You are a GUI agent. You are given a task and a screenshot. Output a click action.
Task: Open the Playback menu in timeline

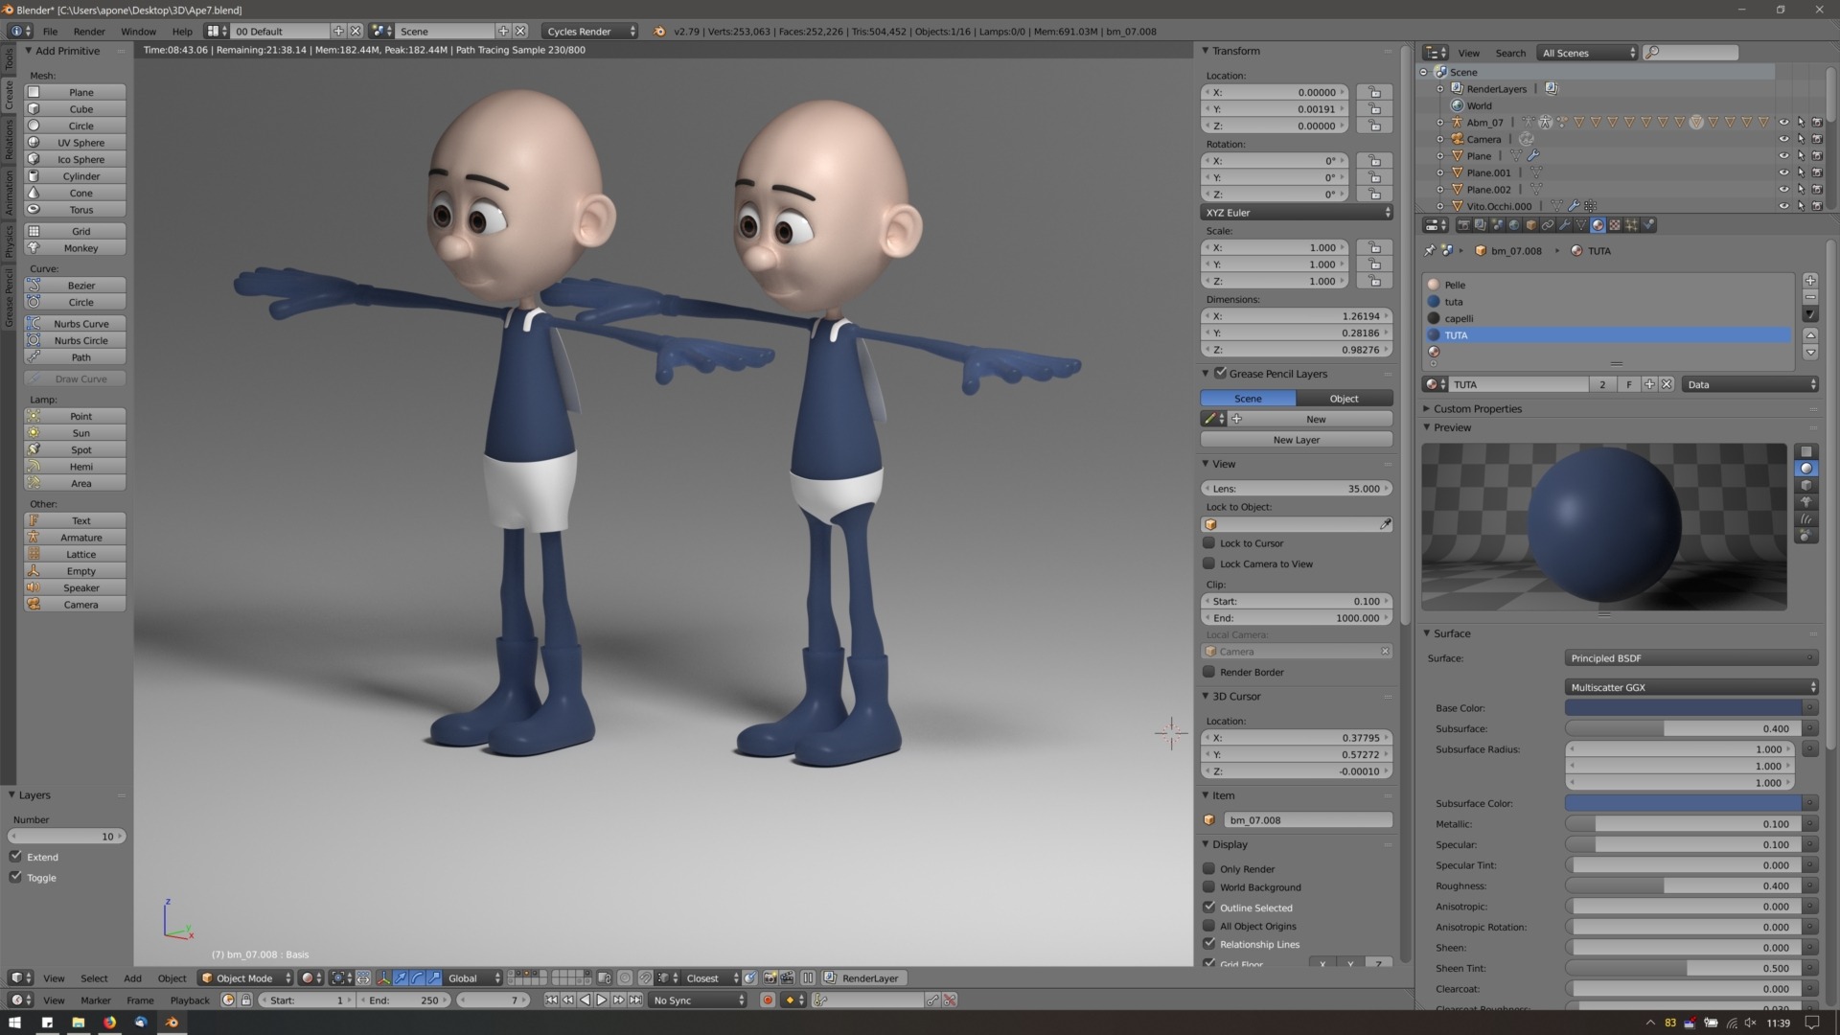(x=190, y=1000)
